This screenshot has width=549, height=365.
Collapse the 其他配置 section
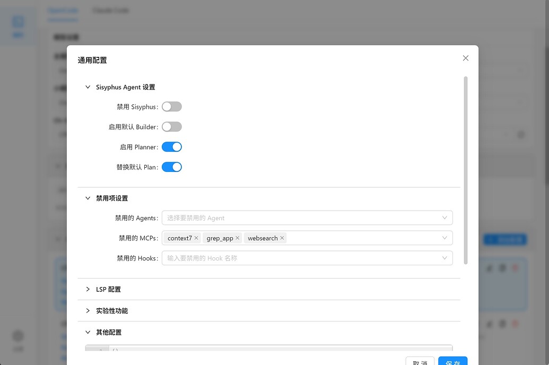pyautogui.click(x=88, y=332)
